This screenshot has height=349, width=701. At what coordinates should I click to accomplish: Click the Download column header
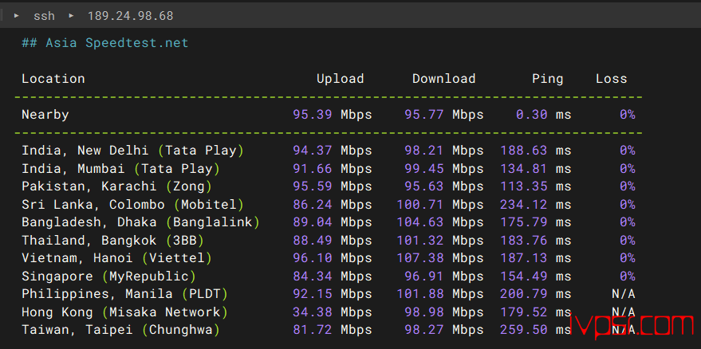(x=443, y=79)
